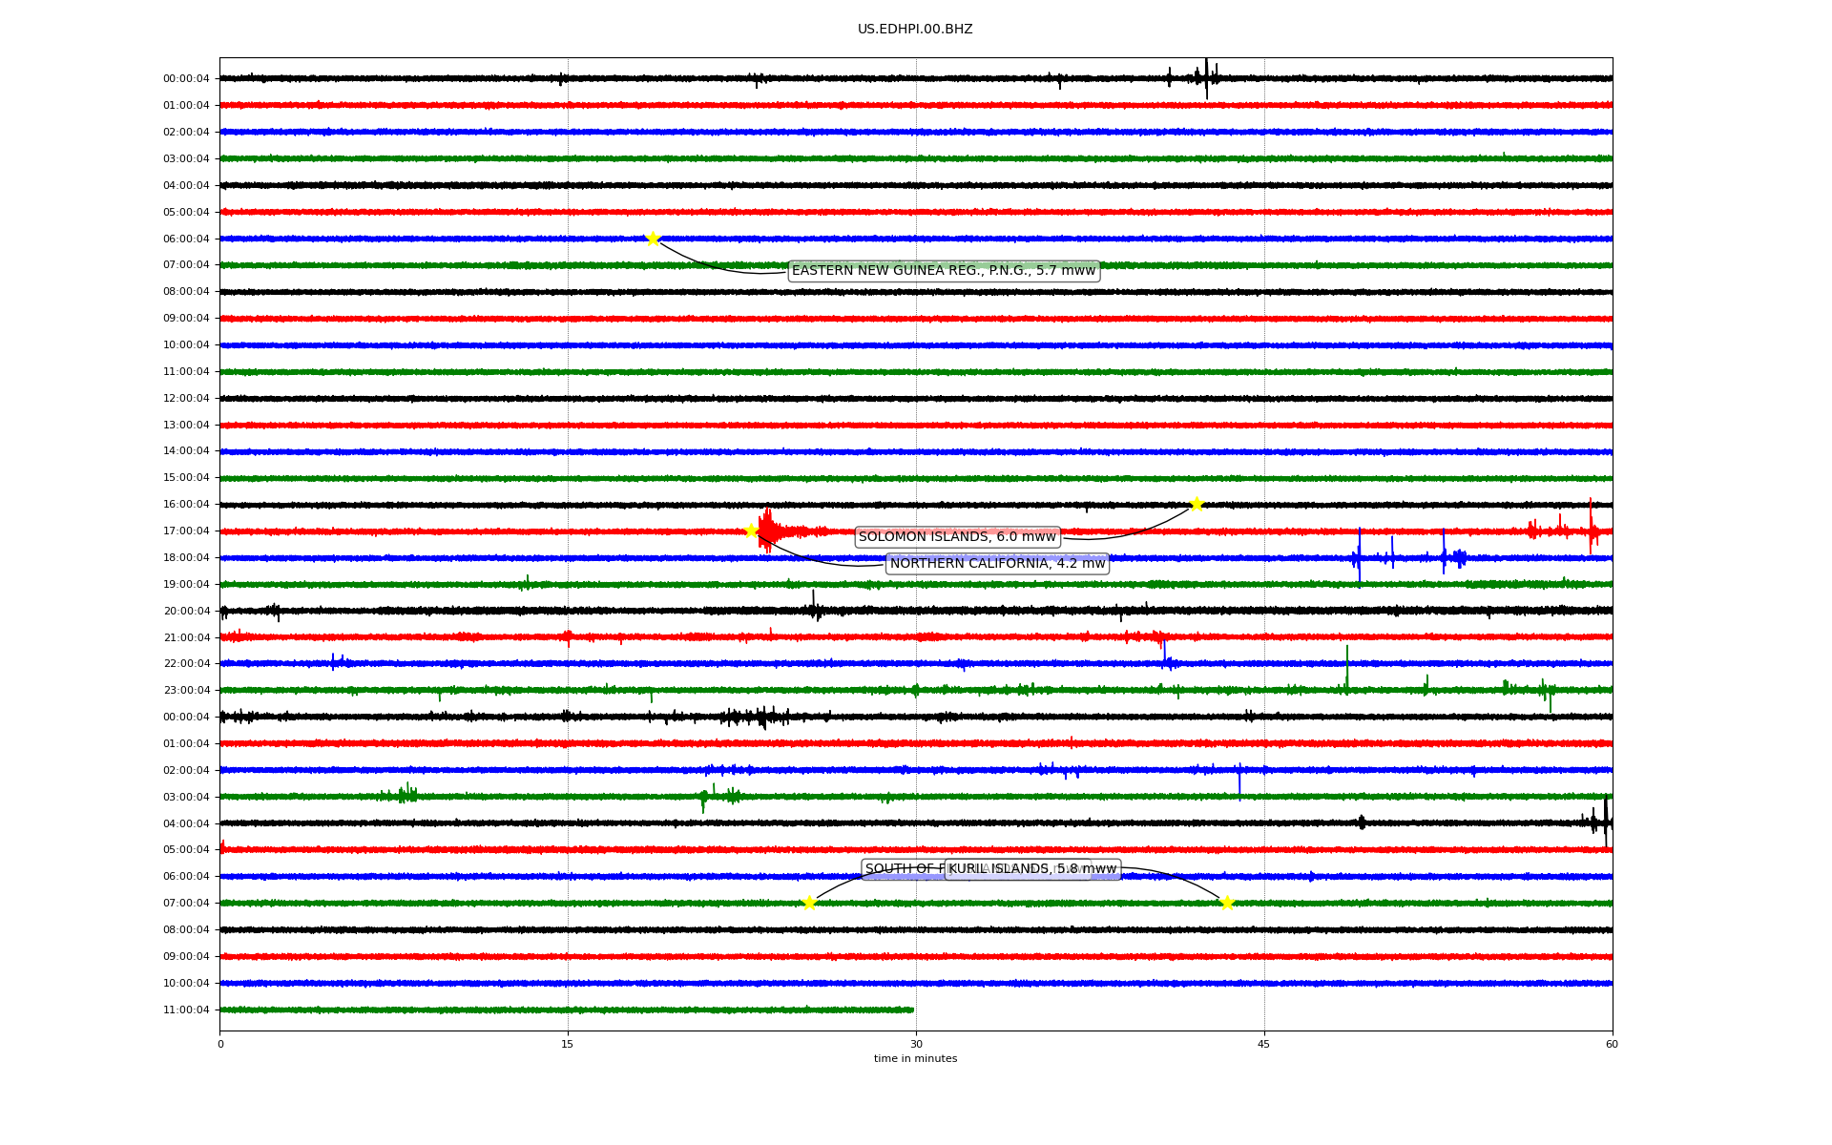Click the star left of Kuril Islands label

pyautogui.click(x=809, y=903)
